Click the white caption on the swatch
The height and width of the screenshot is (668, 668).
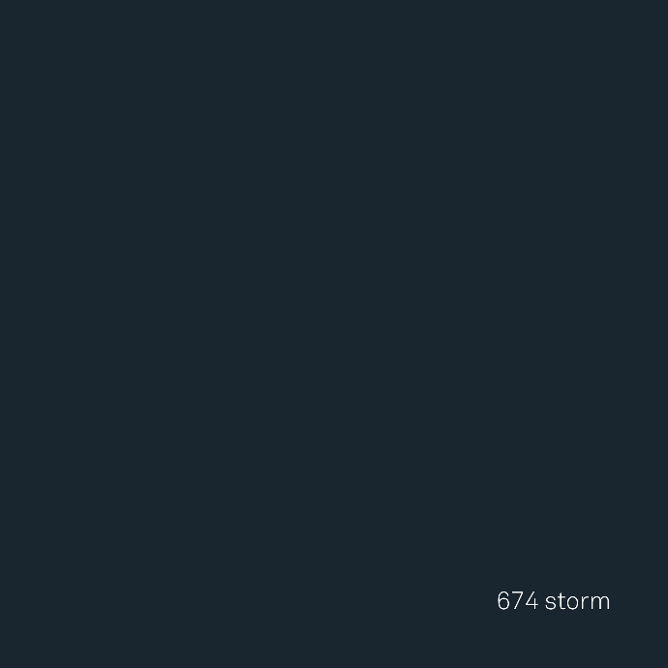554,600
